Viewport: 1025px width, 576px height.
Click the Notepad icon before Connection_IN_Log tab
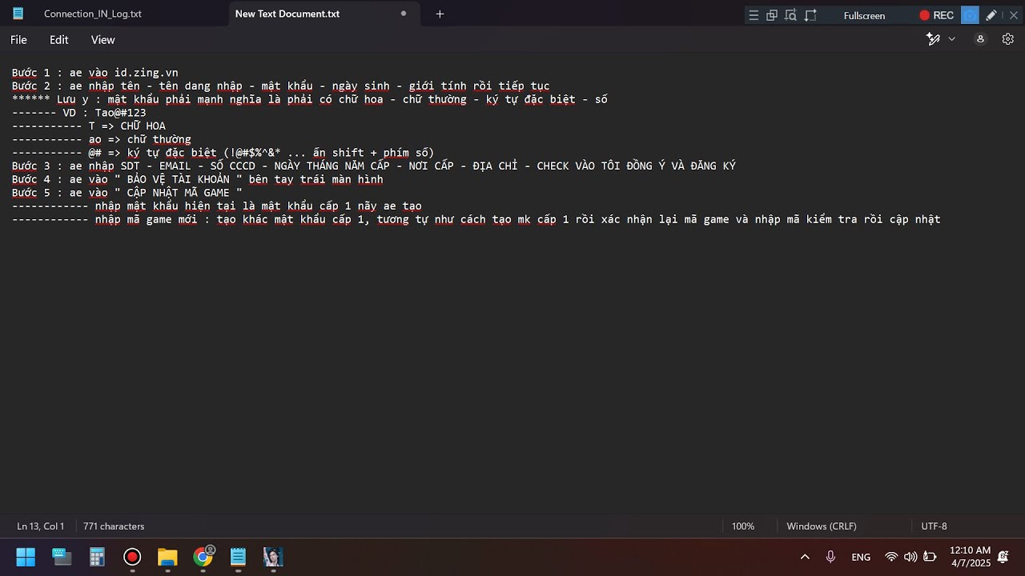point(18,14)
